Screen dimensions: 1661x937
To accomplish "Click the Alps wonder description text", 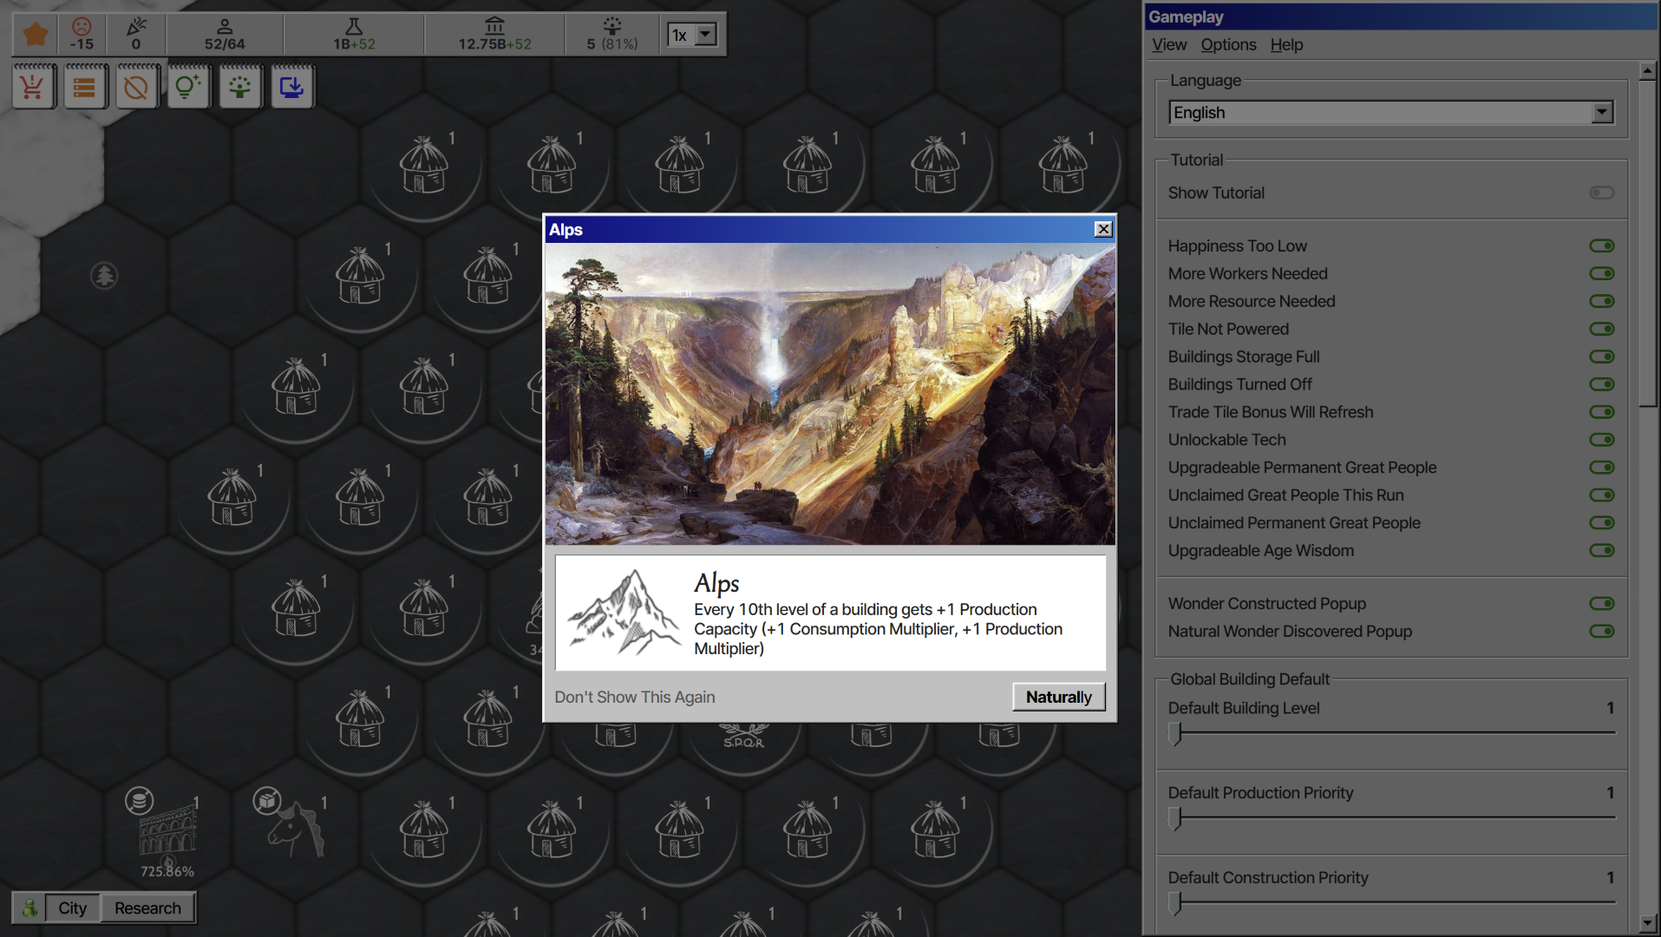I will tap(878, 629).
